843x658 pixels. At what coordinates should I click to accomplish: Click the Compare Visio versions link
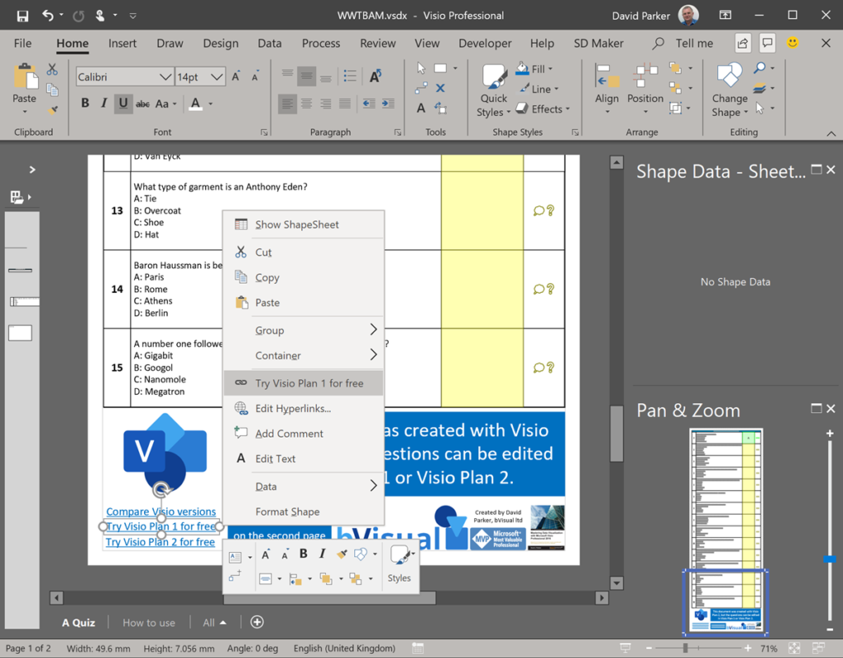click(x=161, y=511)
